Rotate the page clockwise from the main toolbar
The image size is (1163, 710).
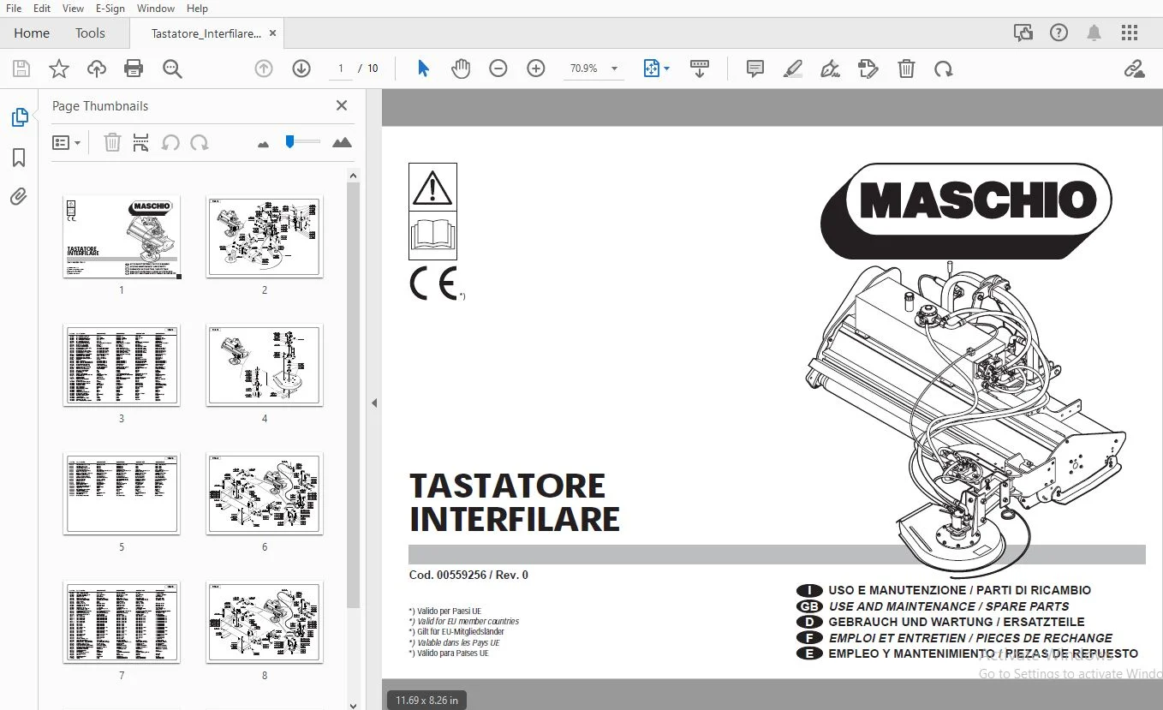pos(944,69)
